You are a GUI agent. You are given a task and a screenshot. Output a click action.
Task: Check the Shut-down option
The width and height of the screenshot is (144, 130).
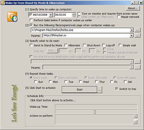[x=84, y=45]
